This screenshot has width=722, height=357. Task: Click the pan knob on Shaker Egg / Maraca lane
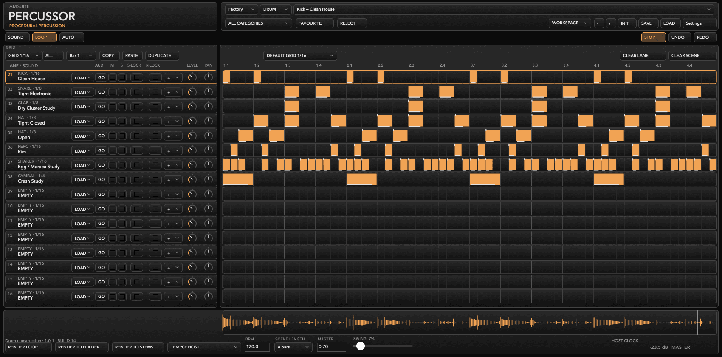point(208,165)
